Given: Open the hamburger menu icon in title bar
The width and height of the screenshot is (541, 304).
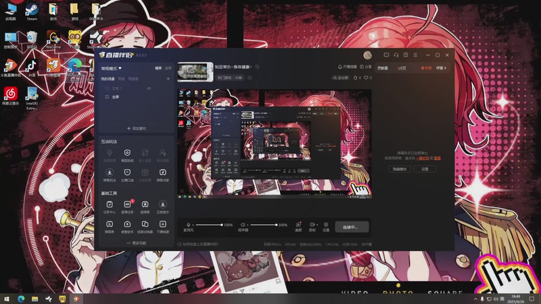Looking at the screenshot, I should [x=415, y=55].
